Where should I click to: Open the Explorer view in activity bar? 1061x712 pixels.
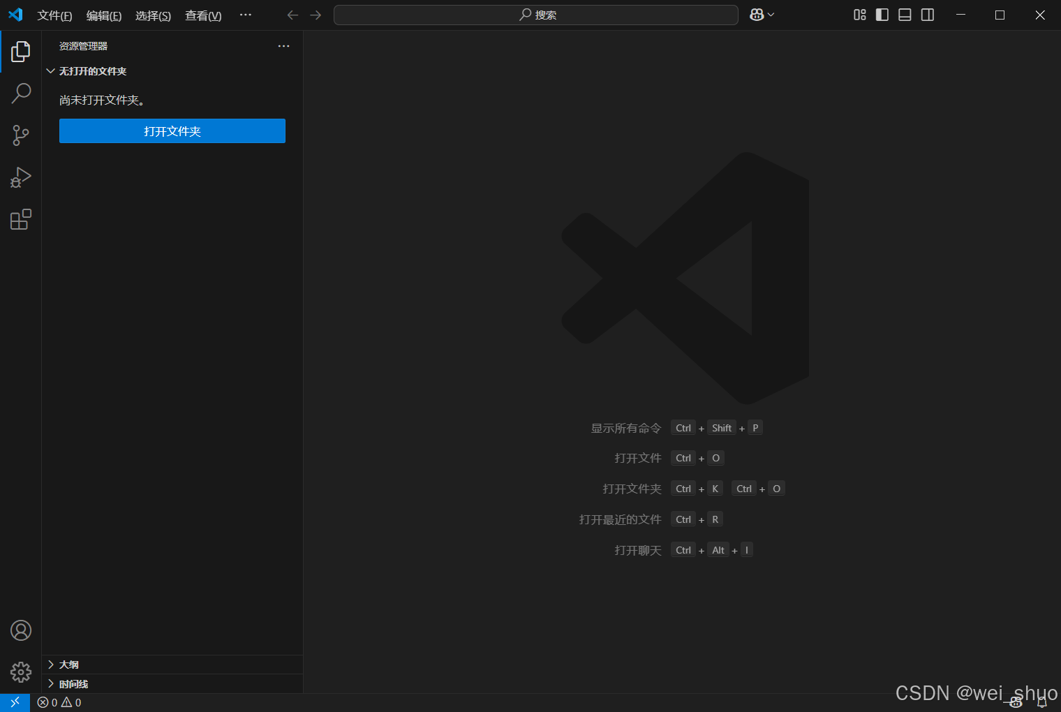coord(21,52)
